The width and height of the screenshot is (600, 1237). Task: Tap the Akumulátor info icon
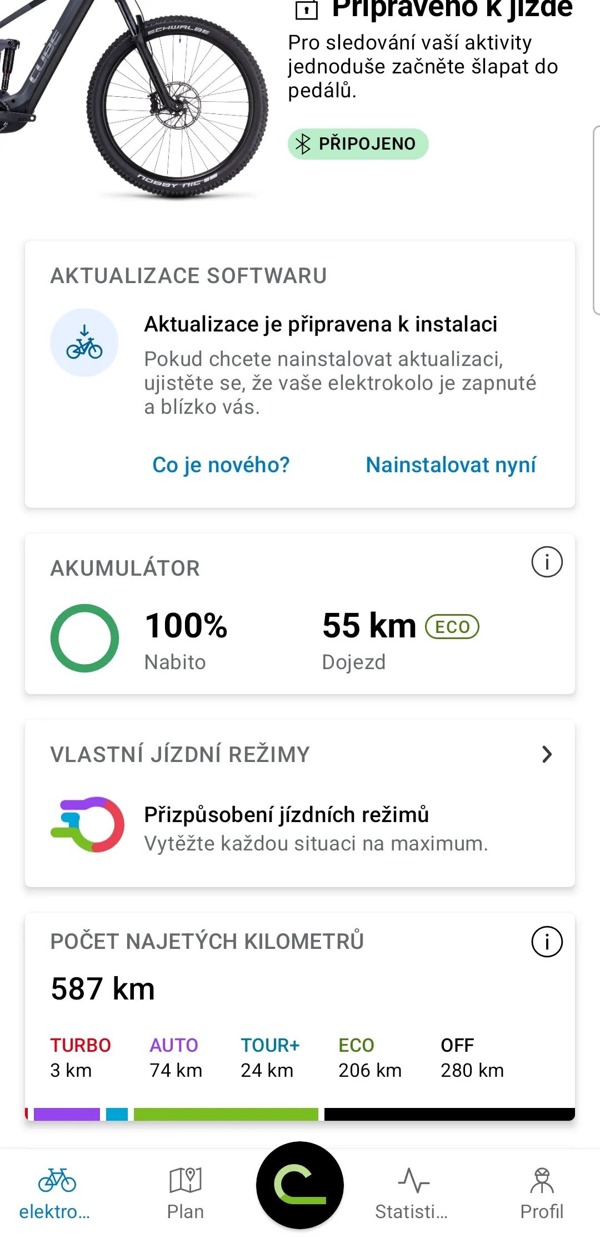[x=547, y=562]
